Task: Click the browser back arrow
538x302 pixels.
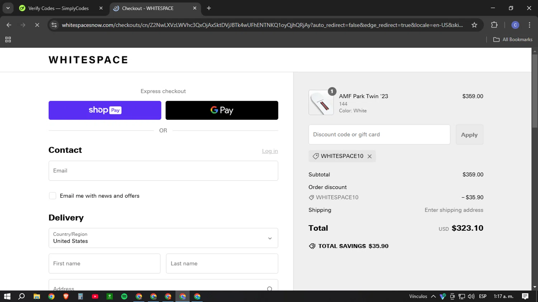Action: [9, 25]
